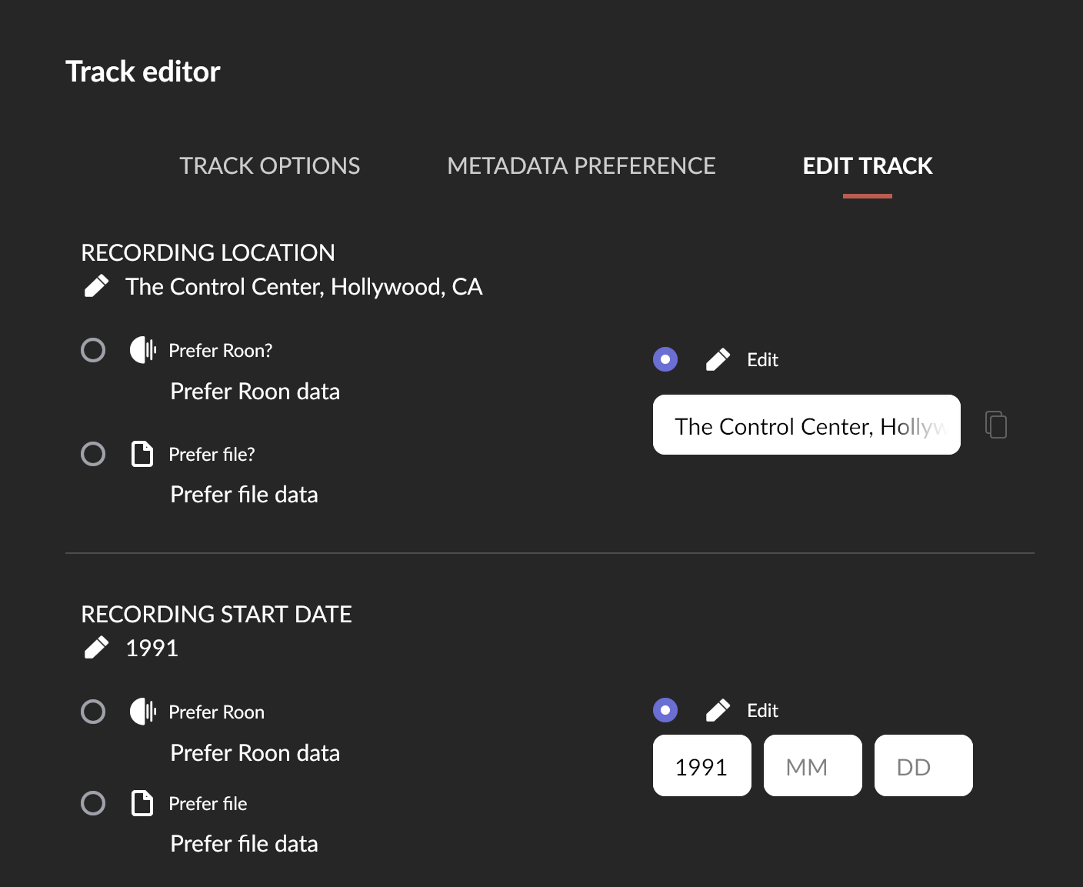Focus the recording location text field
Screen dimensions: 1083x887
[807, 425]
